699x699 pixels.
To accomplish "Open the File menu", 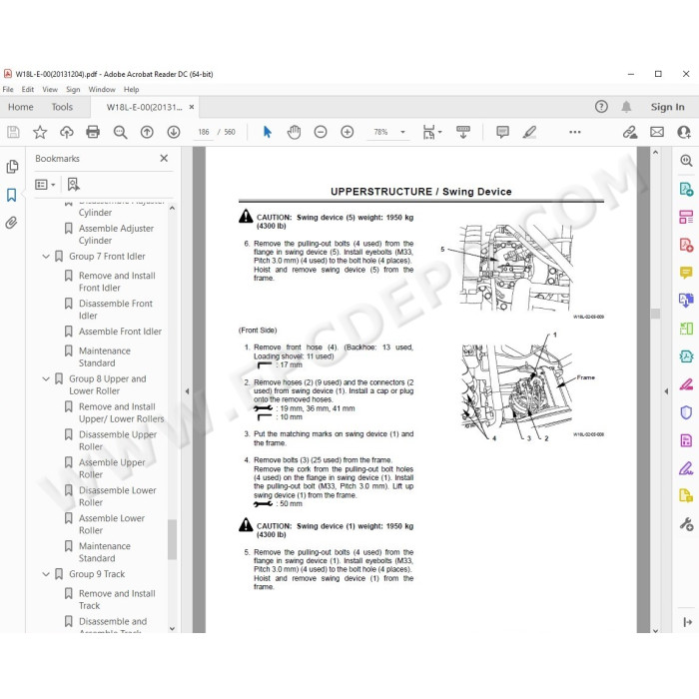I will click(8, 89).
